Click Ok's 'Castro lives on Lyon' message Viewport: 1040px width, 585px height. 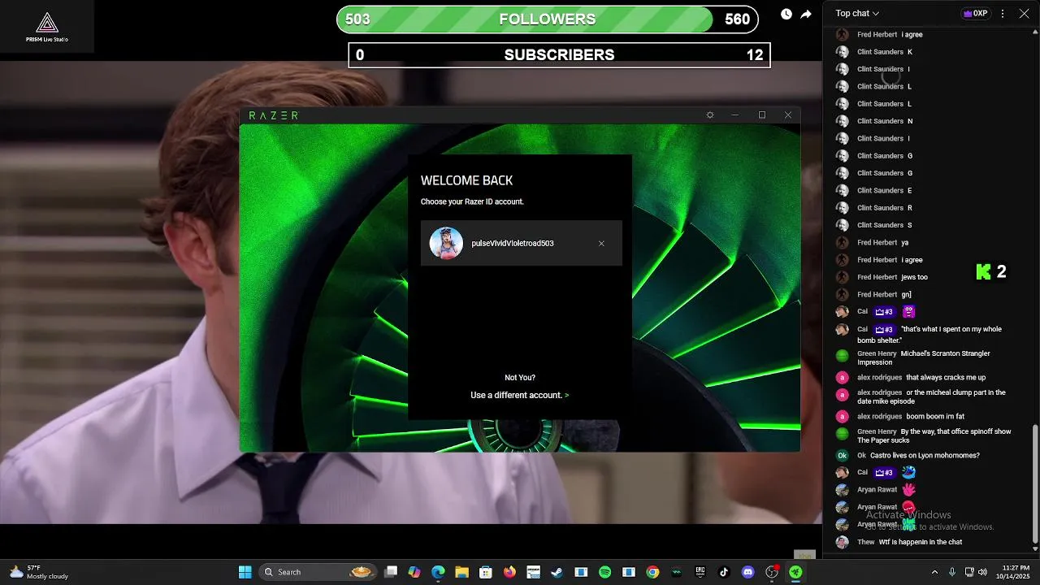[x=925, y=455]
